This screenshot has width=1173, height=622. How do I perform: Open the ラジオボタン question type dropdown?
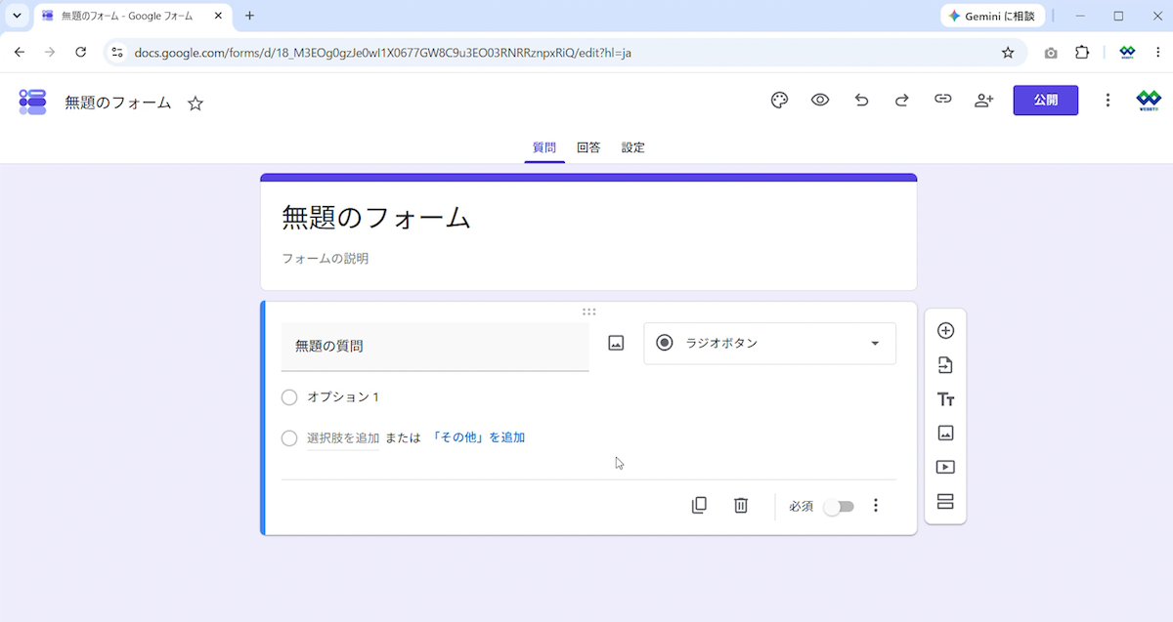pos(769,343)
